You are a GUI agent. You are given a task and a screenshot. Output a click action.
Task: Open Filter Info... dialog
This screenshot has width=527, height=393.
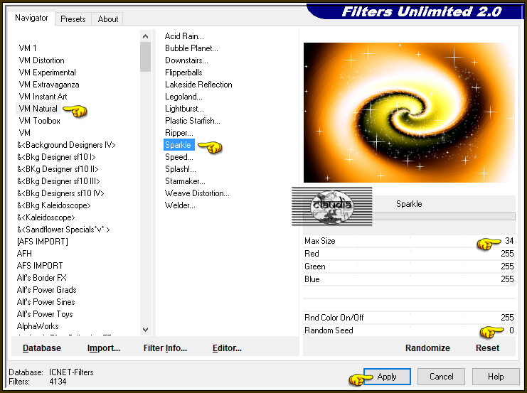[165, 348]
